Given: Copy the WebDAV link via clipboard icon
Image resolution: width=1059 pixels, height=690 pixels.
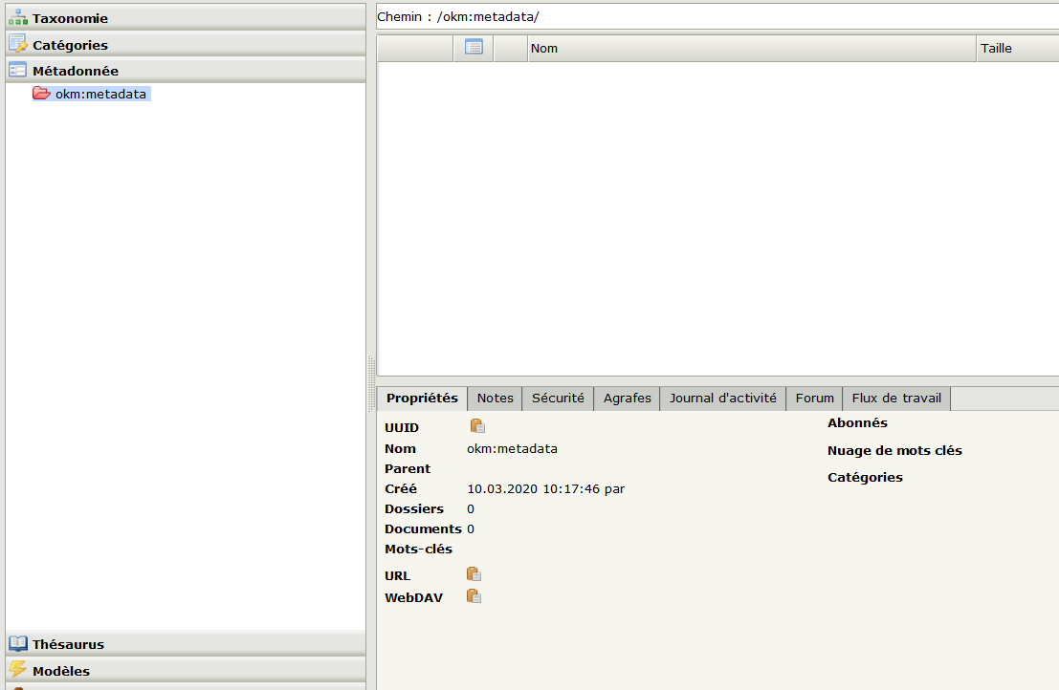Looking at the screenshot, I should [x=473, y=596].
